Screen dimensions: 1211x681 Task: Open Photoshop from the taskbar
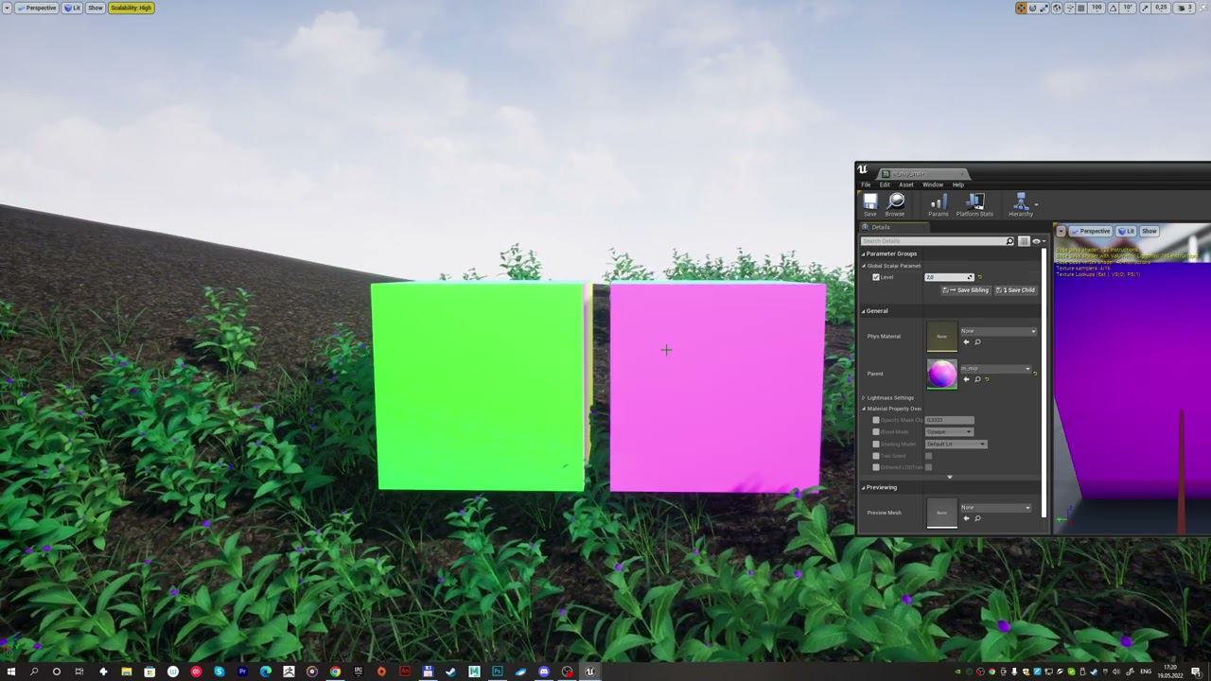(498, 672)
